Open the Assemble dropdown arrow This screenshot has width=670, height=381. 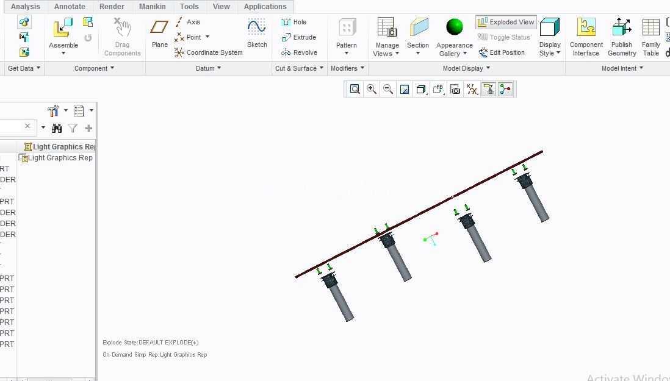click(x=63, y=53)
